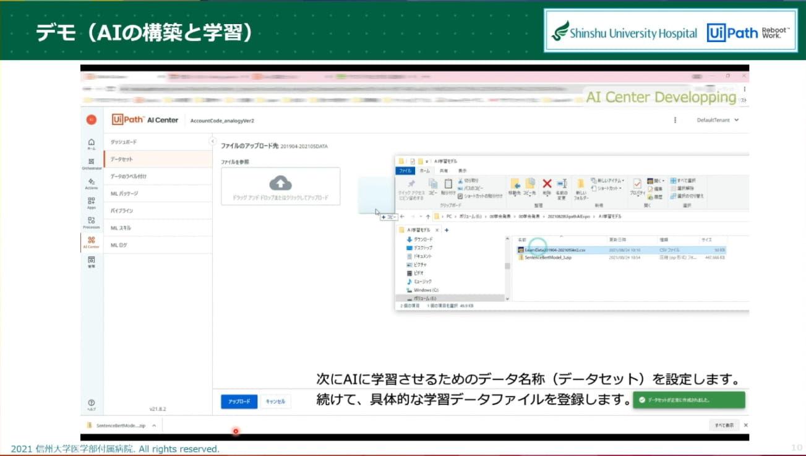806x456 pixels.
Task: Add new Explorer tab with plus icon
Action: point(447,230)
